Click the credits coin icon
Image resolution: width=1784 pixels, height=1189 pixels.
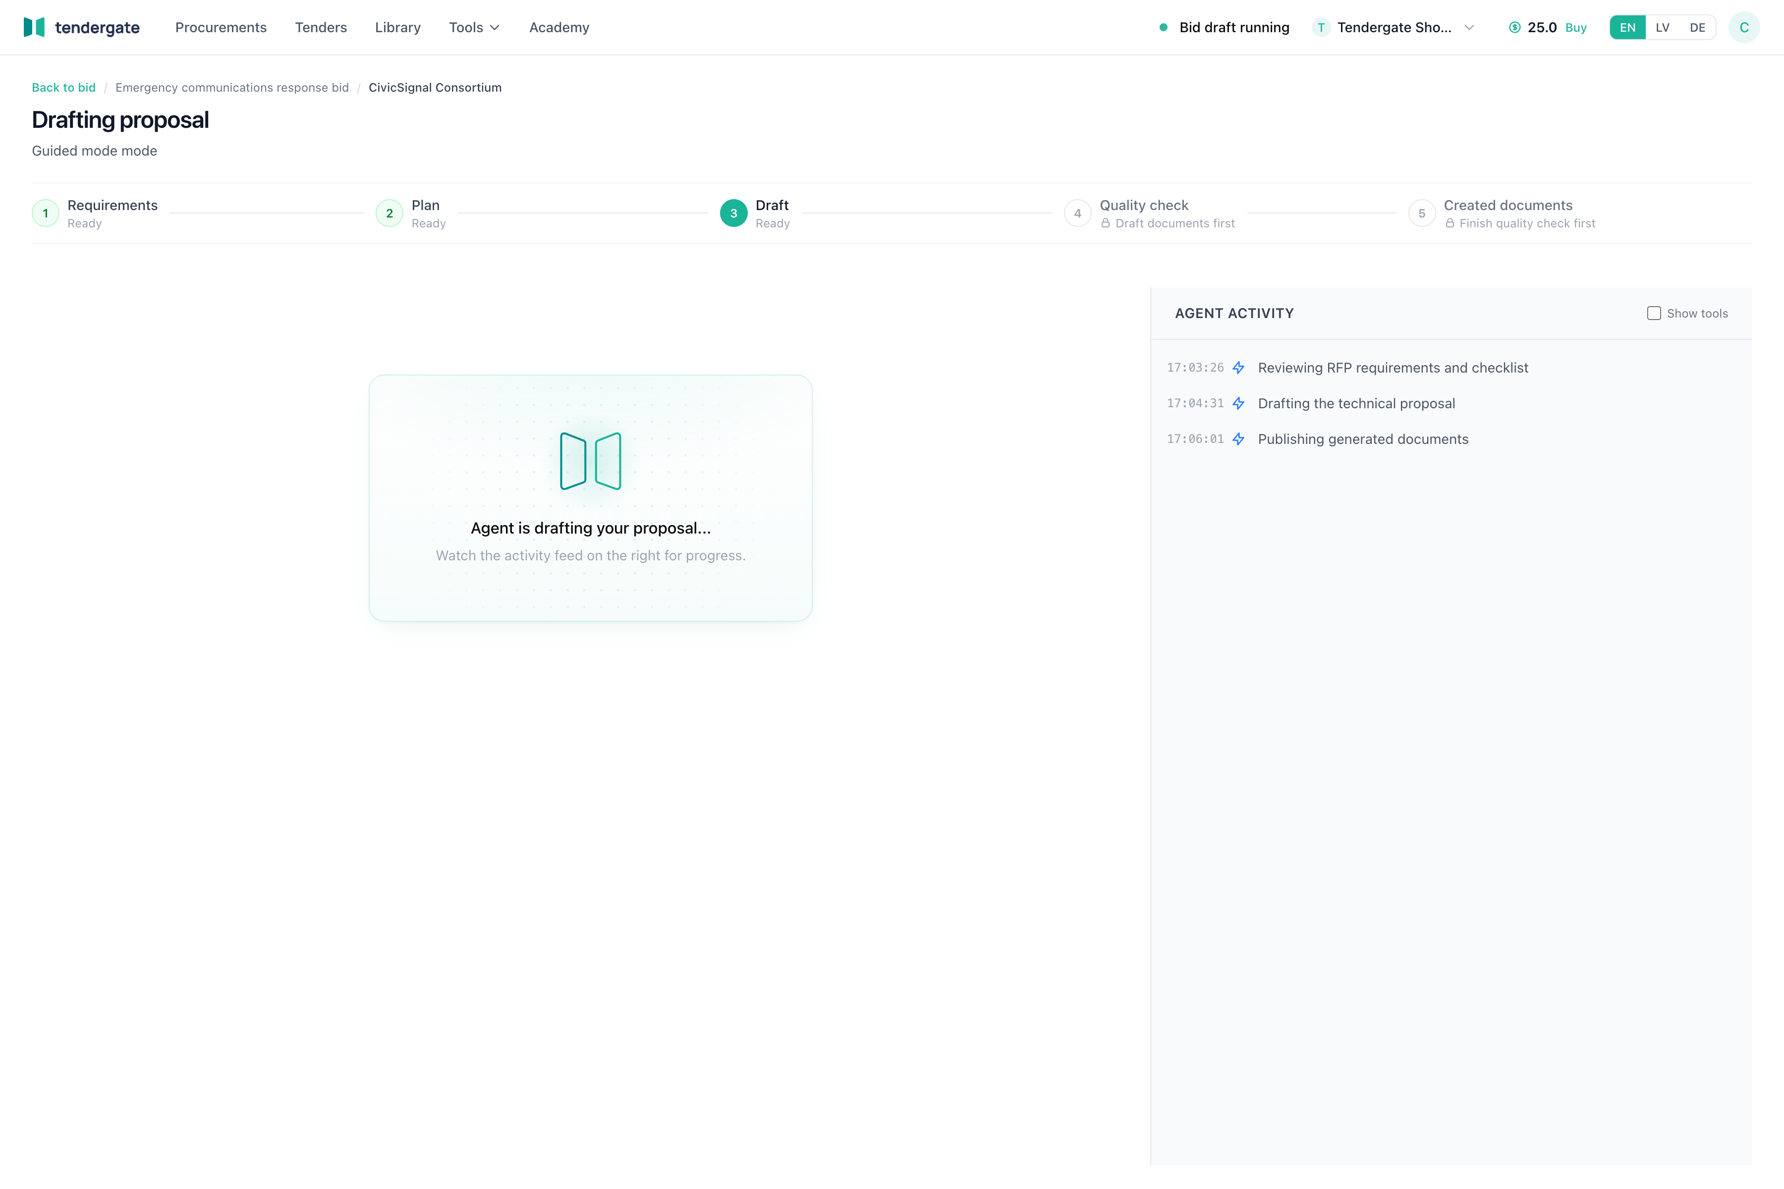pyautogui.click(x=1515, y=27)
